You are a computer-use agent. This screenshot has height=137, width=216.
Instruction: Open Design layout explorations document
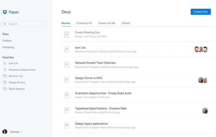[x=91, y=124]
